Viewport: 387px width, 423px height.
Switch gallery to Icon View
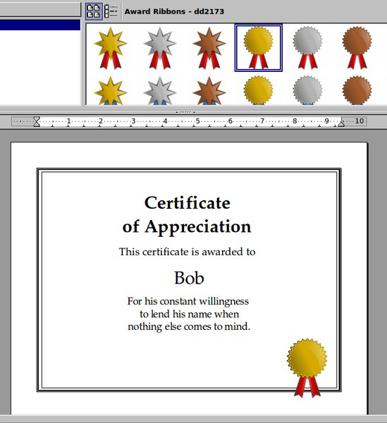[94, 11]
